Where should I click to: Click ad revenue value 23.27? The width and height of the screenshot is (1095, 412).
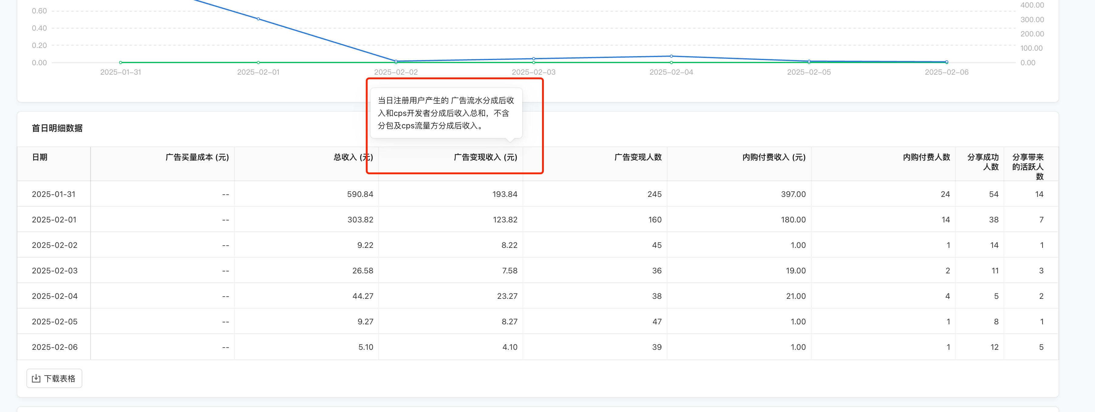(507, 296)
